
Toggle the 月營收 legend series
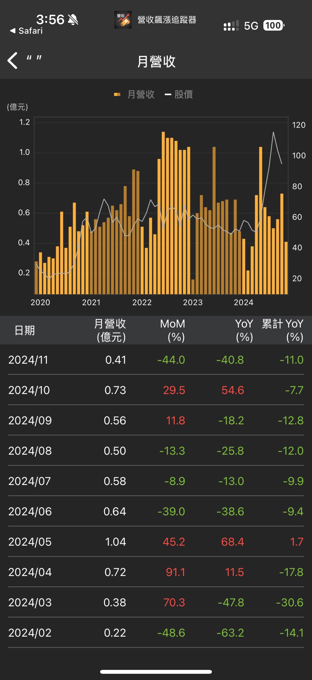point(141,94)
